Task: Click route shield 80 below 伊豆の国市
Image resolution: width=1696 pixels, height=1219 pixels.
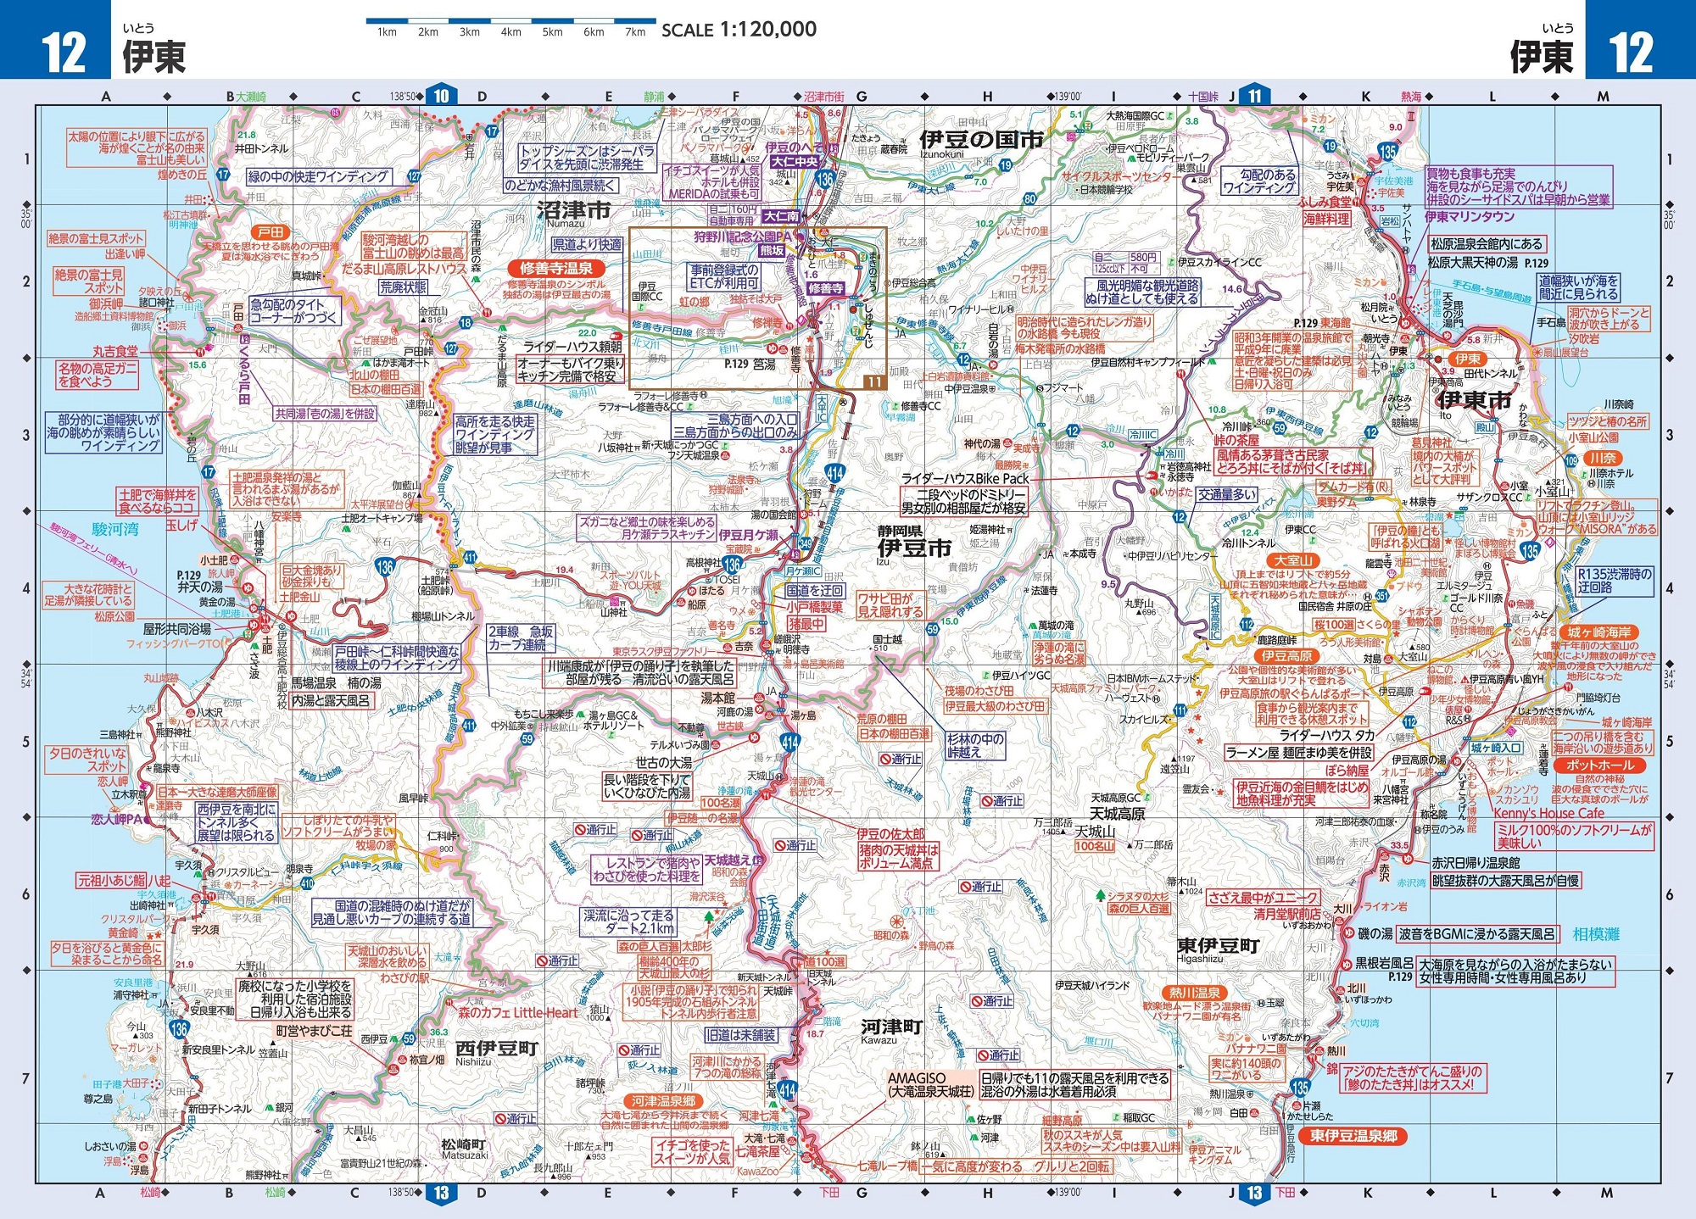Action: tap(1029, 199)
